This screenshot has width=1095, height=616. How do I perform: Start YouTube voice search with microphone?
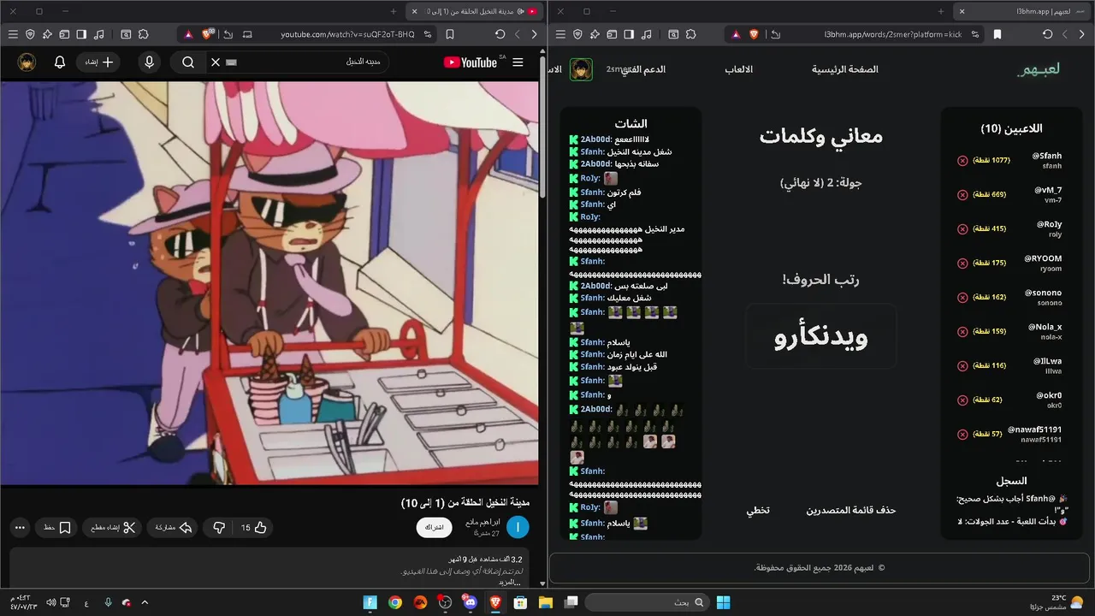coord(150,62)
